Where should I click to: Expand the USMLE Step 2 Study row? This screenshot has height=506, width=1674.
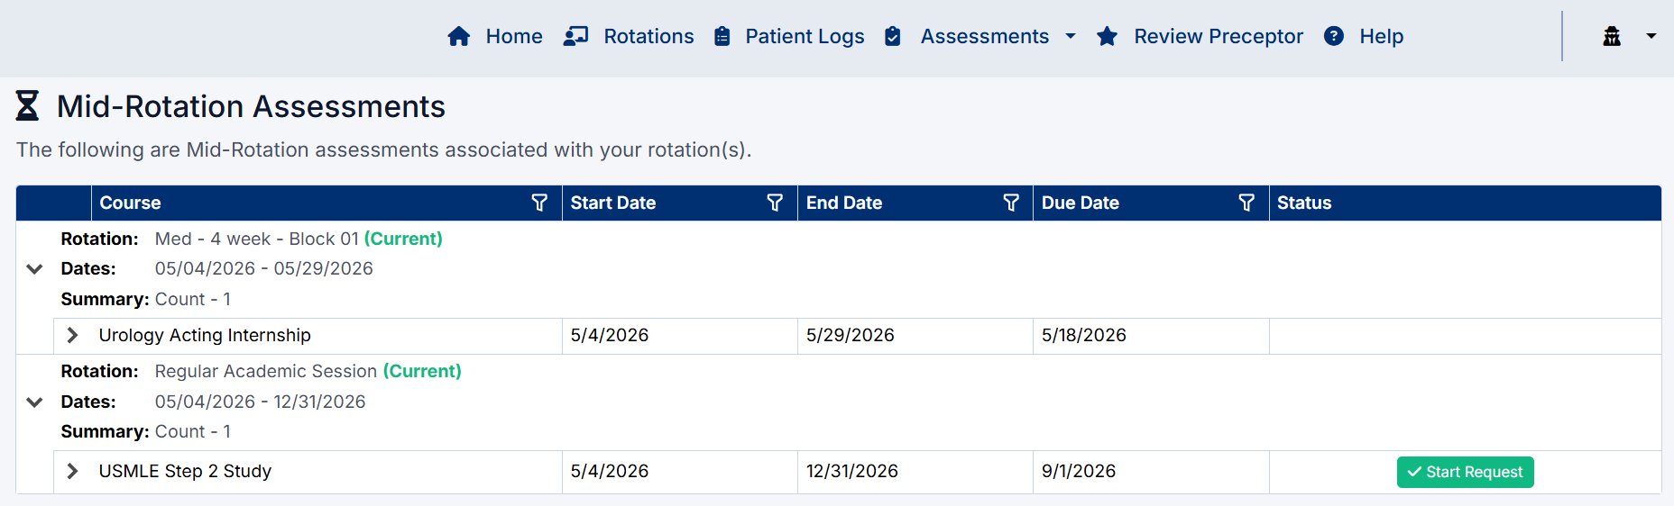point(73,471)
